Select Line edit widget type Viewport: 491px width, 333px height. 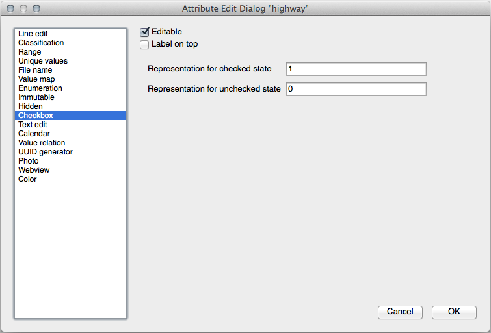pos(33,34)
